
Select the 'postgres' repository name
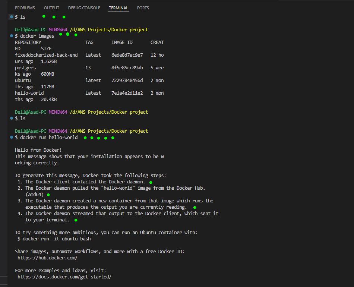pyautogui.click(x=25, y=68)
